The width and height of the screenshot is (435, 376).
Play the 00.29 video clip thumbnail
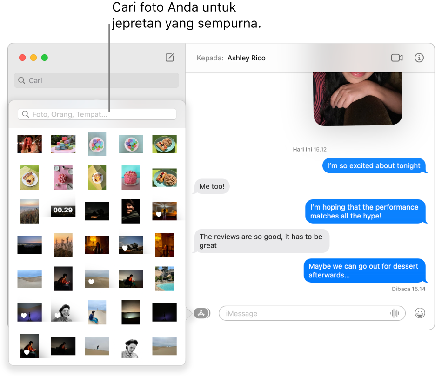63,210
